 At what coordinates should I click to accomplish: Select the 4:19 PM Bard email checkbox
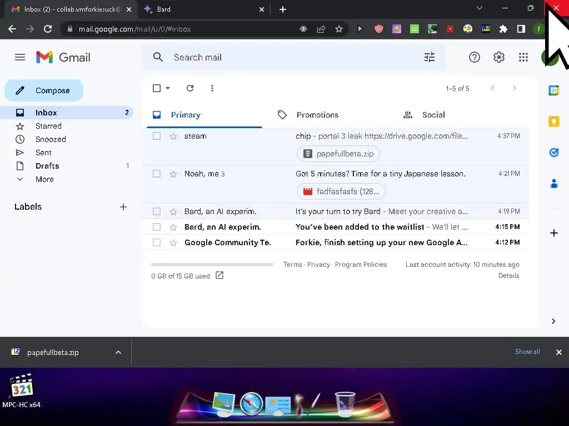click(157, 211)
